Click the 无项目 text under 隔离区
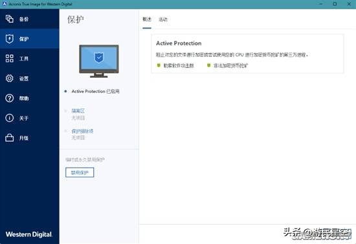Viewport: 356px width, 244px height. click(78, 118)
